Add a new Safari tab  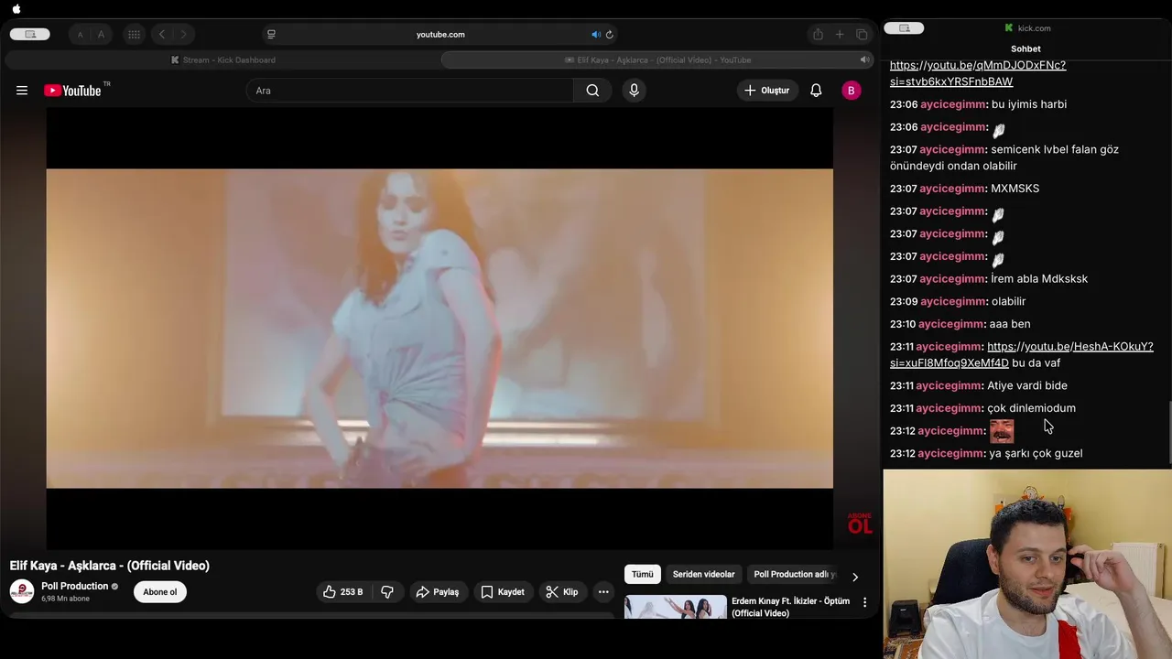840,35
